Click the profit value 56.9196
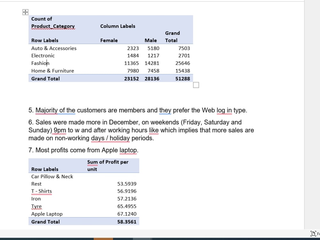Image resolution: width=320 pixels, height=240 pixels. tap(127, 191)
